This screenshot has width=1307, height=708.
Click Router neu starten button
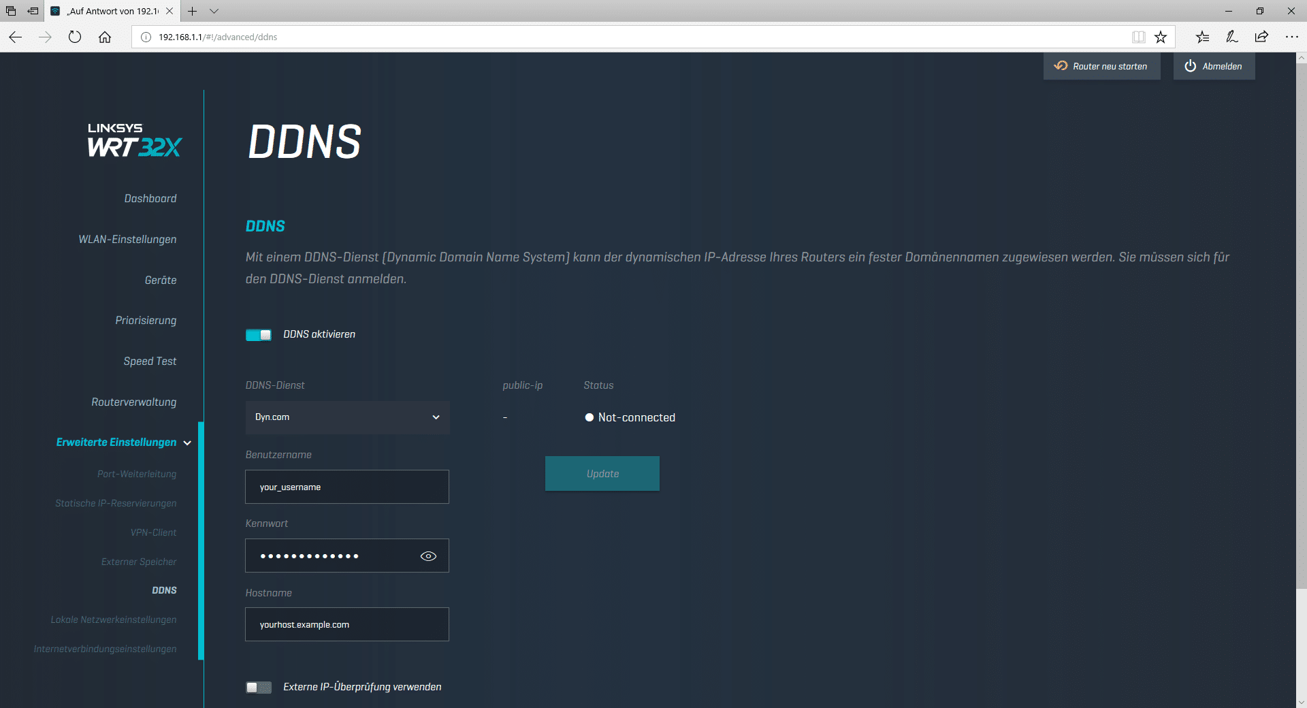1101,67
